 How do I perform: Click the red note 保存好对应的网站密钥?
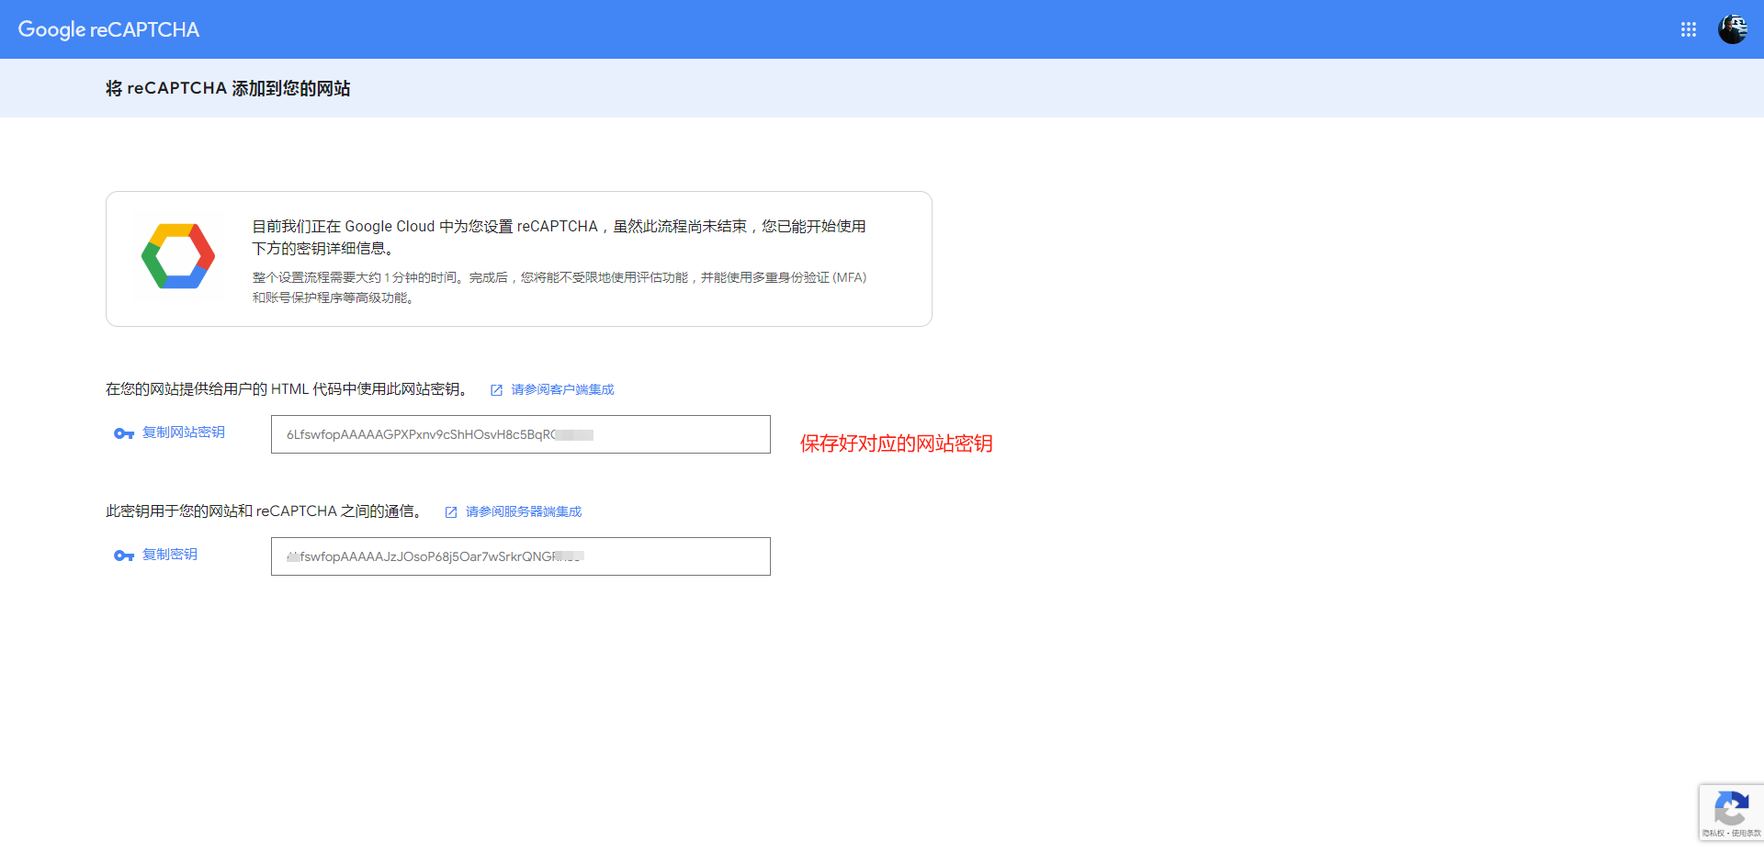(898, 443)
